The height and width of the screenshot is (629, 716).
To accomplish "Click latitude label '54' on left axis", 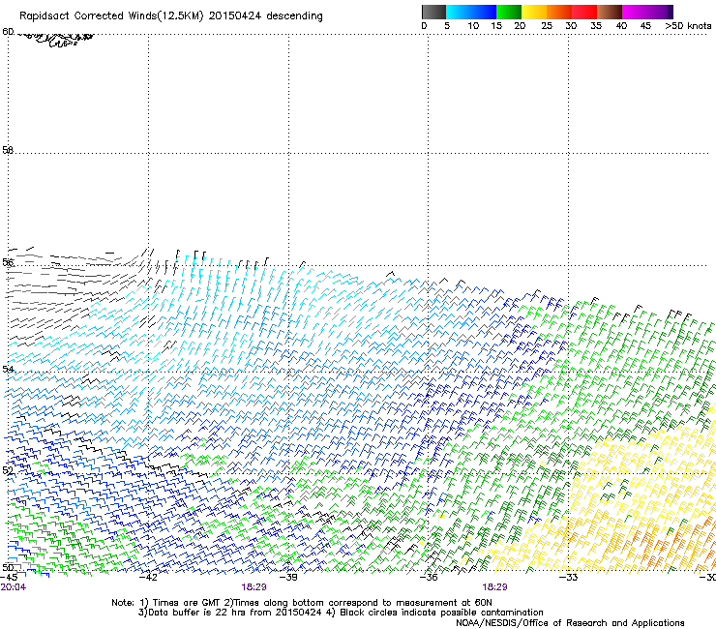I will [x=8, y=369].
